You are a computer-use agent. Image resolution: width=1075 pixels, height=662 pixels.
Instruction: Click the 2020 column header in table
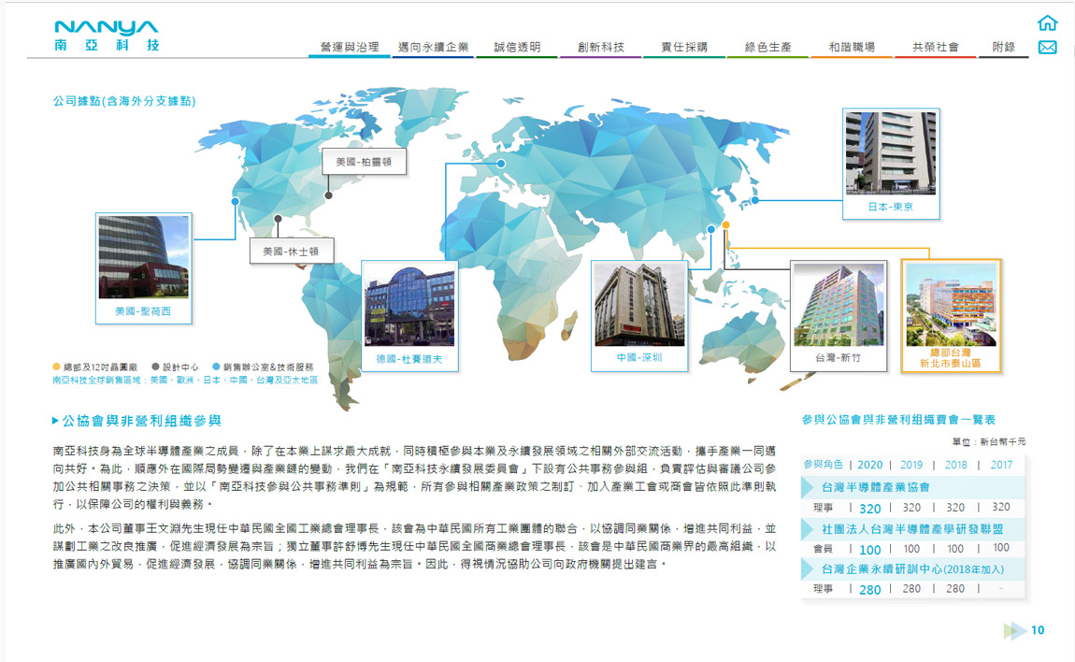tap(869, 465)
